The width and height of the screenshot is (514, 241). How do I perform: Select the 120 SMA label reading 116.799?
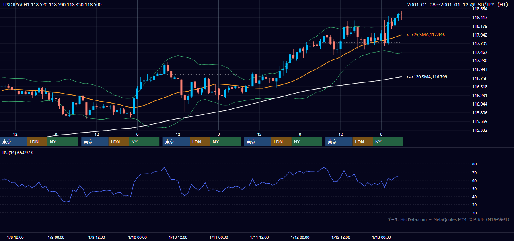click(427, 76)
